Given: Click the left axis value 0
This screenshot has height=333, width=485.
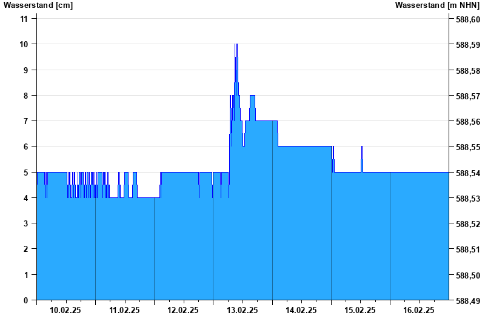Looking at the screenshot, I should [x=25, y=300].
